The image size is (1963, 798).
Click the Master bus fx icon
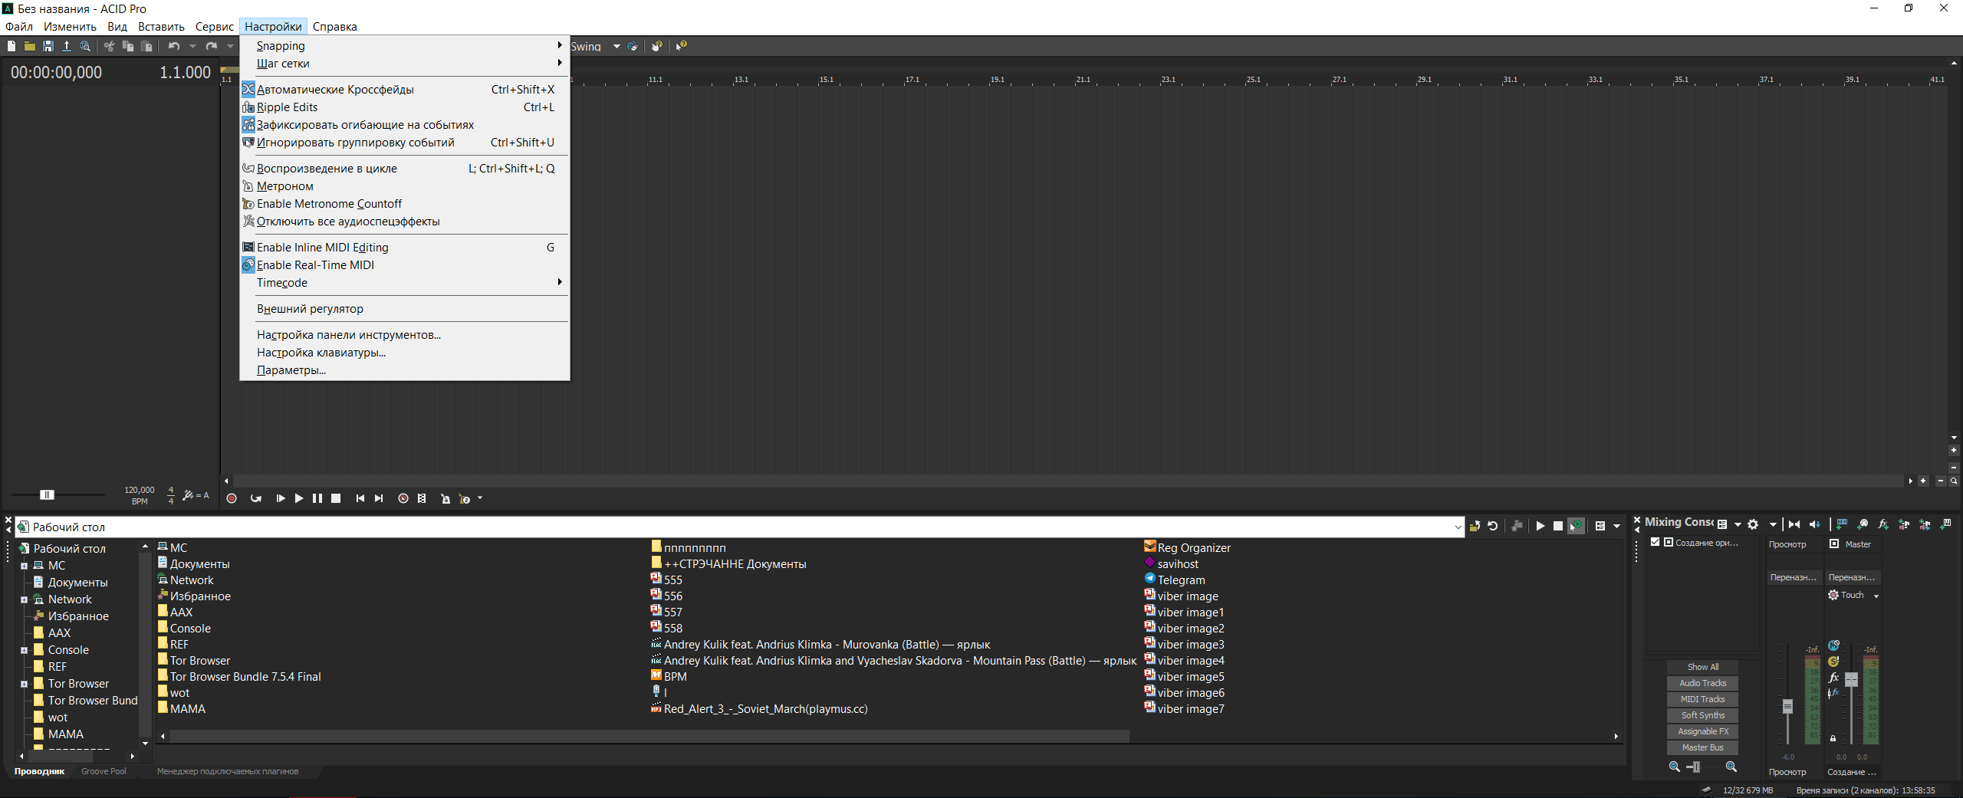coord(1833,678)
